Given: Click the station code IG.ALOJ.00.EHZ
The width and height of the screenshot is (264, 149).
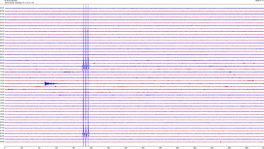Looking at the screenshot, I should point(11,1).
